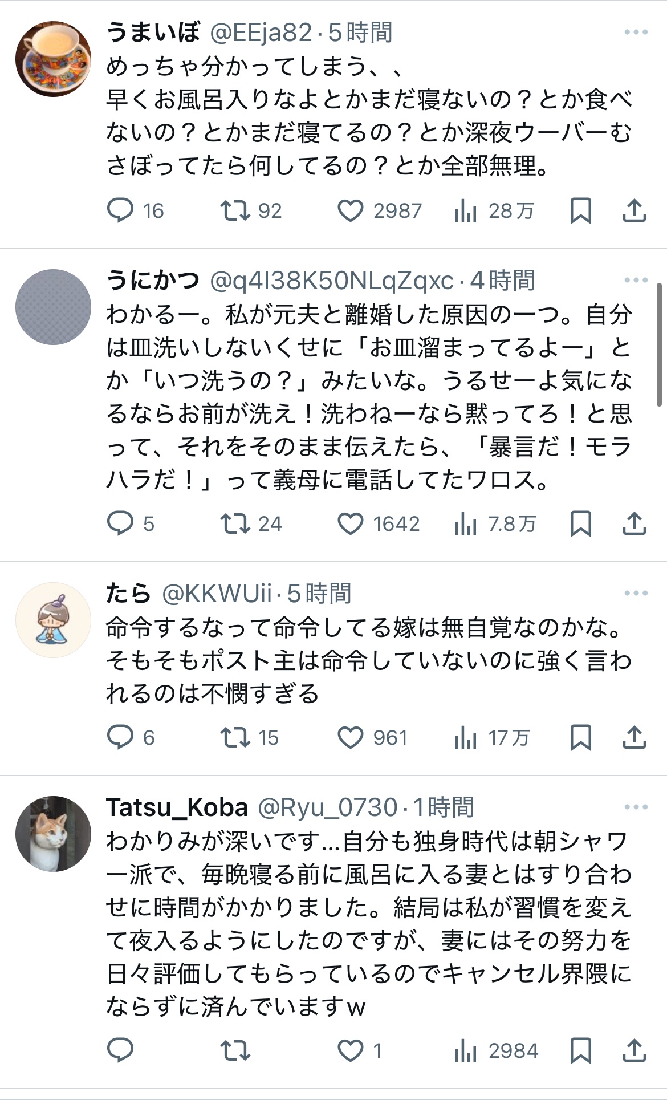Screen dimensions: 667x1100
Task: Open うまいぼ's teacup profile avatar
Action: tap(53, 59)
